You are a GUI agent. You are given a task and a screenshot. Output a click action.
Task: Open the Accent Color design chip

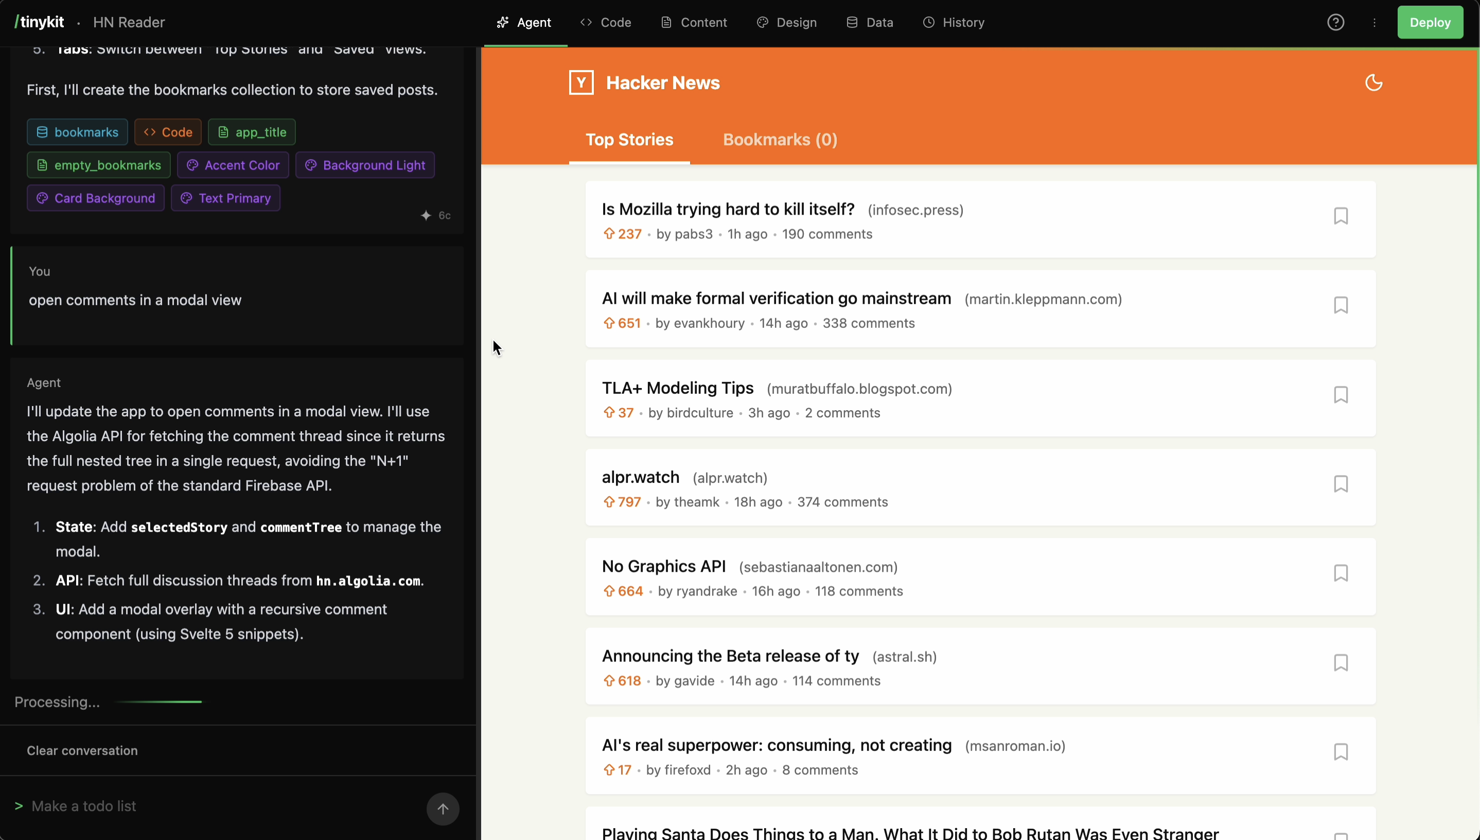tap(233, 165)
